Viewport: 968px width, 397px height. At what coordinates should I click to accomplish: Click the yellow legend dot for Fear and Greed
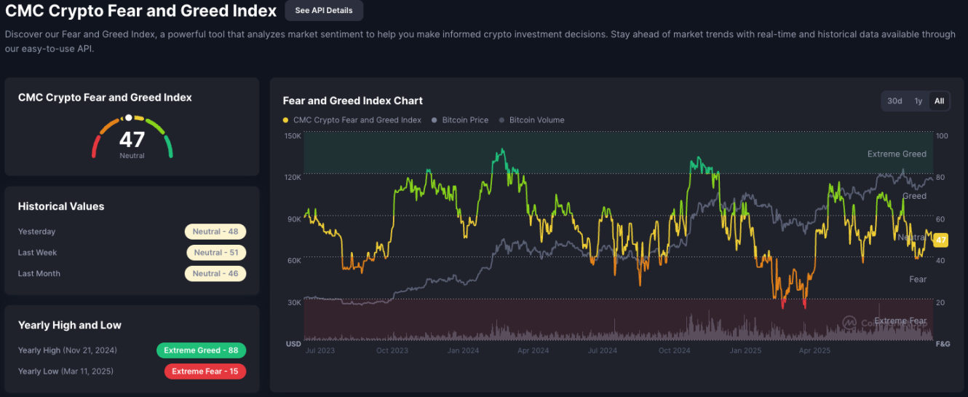[x=286, y=120]
